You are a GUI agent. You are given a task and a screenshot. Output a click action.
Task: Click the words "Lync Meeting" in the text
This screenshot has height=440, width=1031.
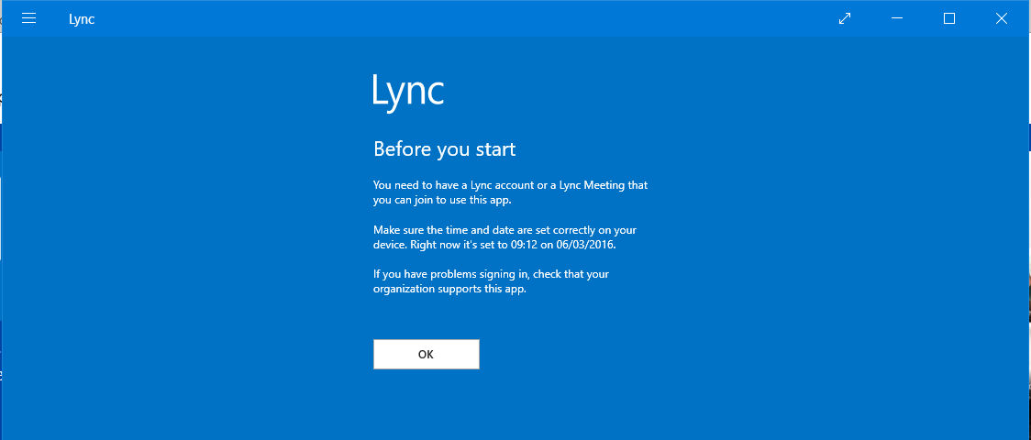(591, 185)
